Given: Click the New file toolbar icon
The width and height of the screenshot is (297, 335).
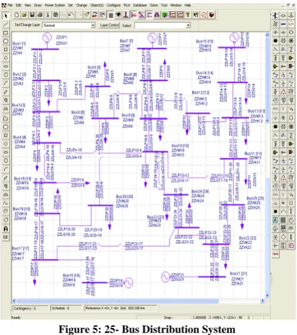Looking at the screenshot, I should tap(17, 14).
